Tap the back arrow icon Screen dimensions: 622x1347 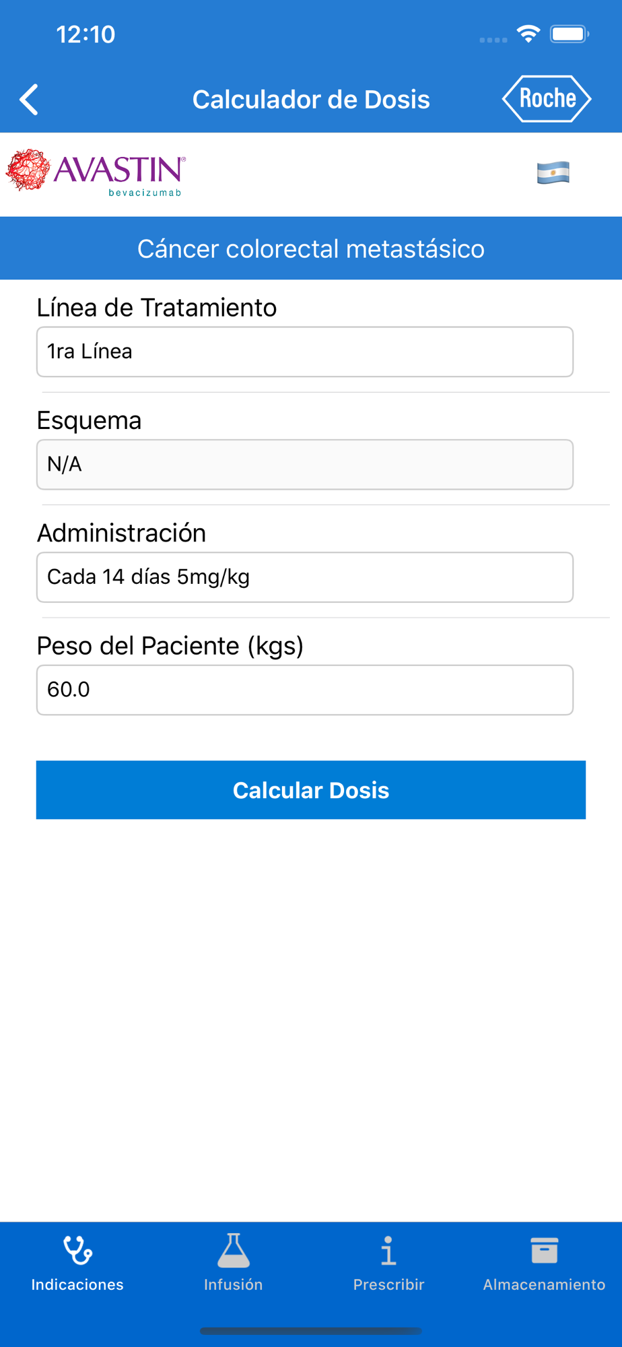pos(29,100)
